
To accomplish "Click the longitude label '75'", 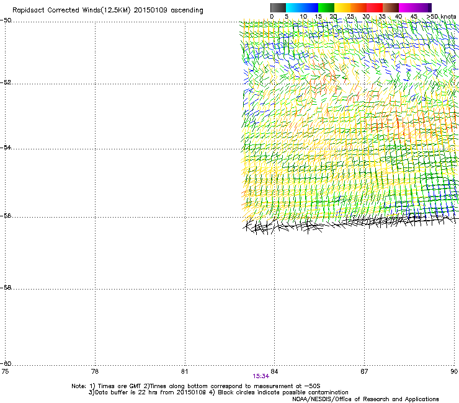I will pos(5,371).
